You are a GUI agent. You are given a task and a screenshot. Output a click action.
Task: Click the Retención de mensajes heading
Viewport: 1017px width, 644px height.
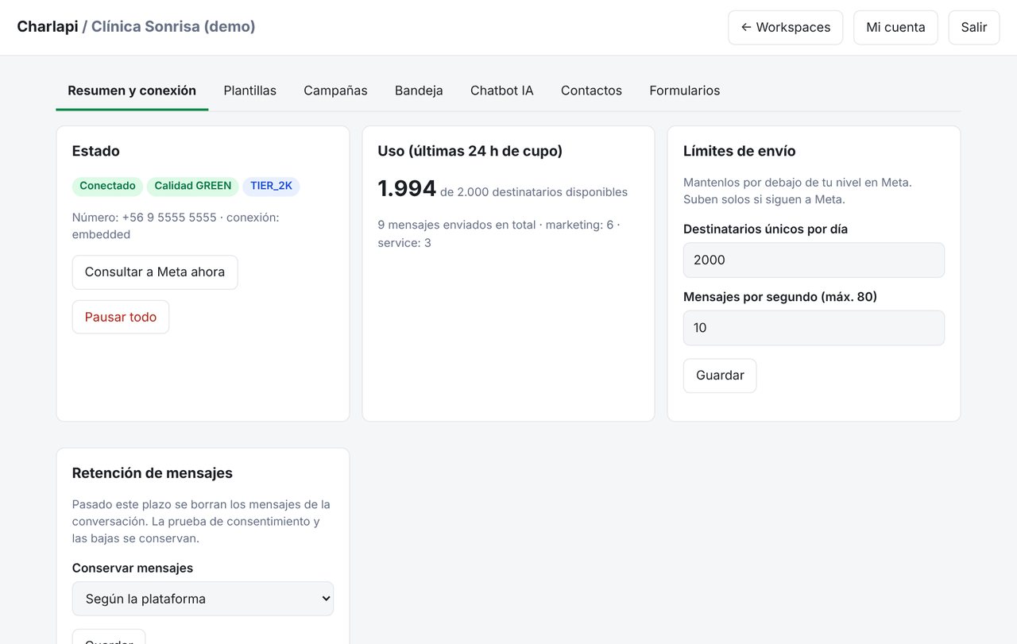coord(153,473)
